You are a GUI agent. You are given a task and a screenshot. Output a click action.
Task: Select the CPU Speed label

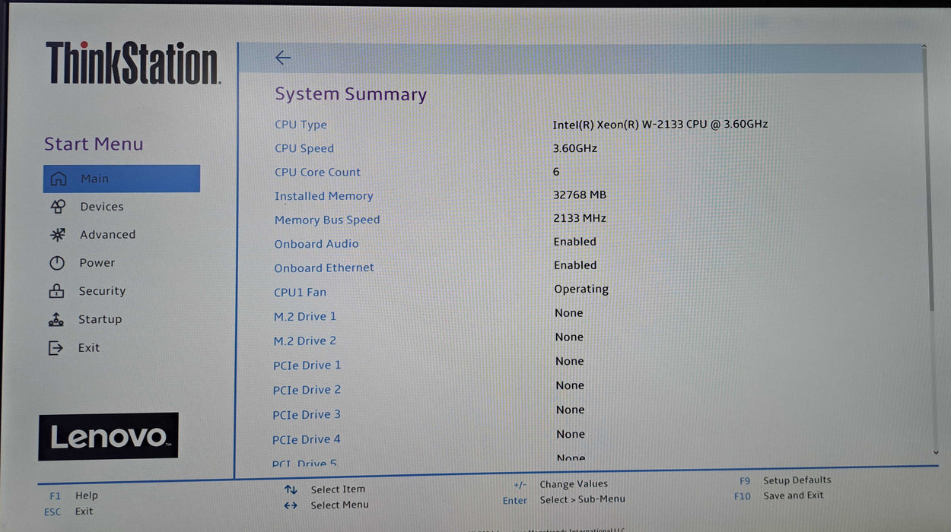(x=304, y=148)
